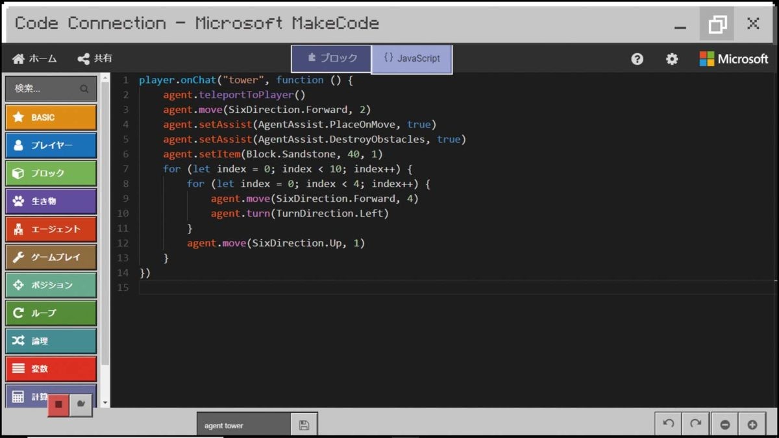This screenshot has height=438, width=779.
Task: Click the toolbox search field
Action: (x=45, y=89)
